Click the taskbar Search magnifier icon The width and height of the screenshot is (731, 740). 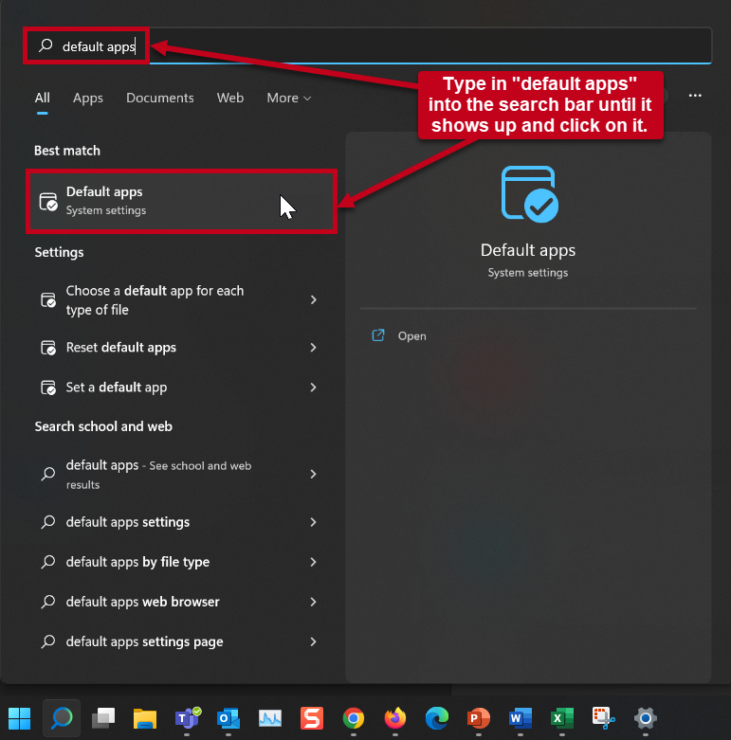pyautogui.click(x=62, y=718)
